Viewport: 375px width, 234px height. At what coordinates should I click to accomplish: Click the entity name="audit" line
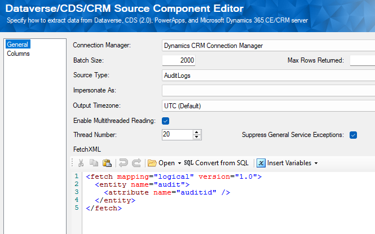142,184
